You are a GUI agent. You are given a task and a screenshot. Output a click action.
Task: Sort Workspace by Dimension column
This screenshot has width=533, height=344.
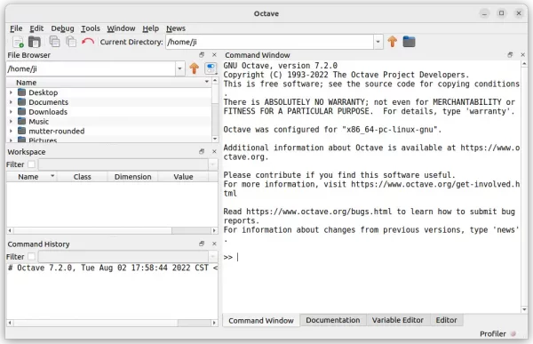pos(132,177)
